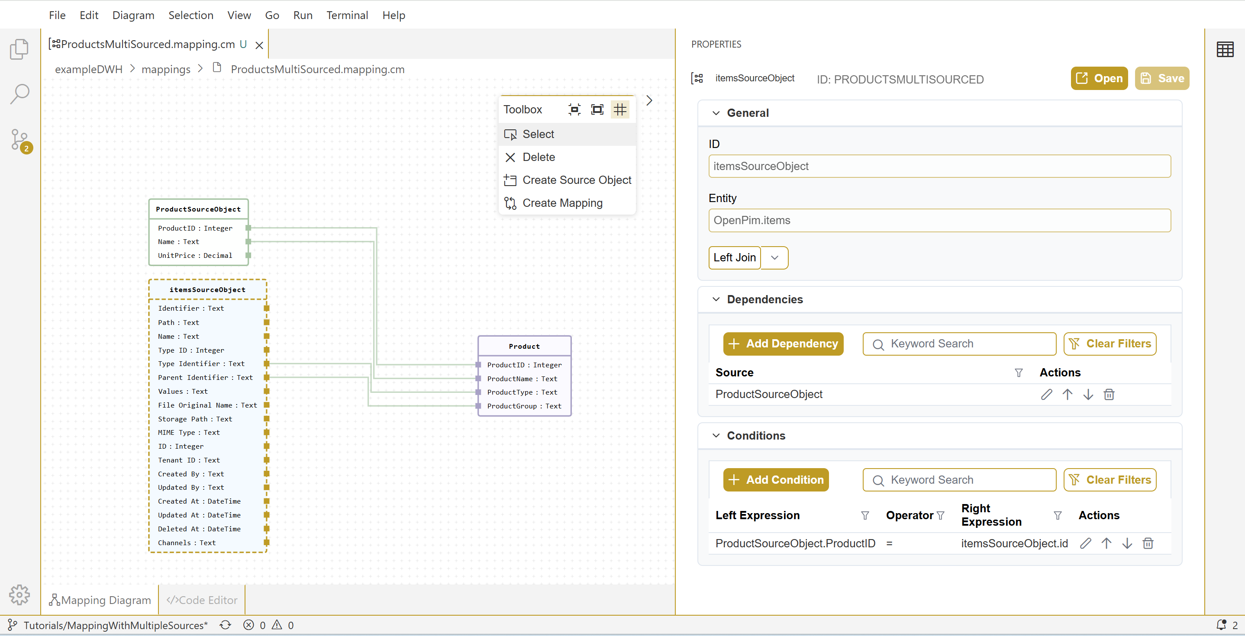Image resolution: width=1245 pixels, height=636 pixels.
Task: Toggle the grid display in Toolbox
Action: (620, 109)
